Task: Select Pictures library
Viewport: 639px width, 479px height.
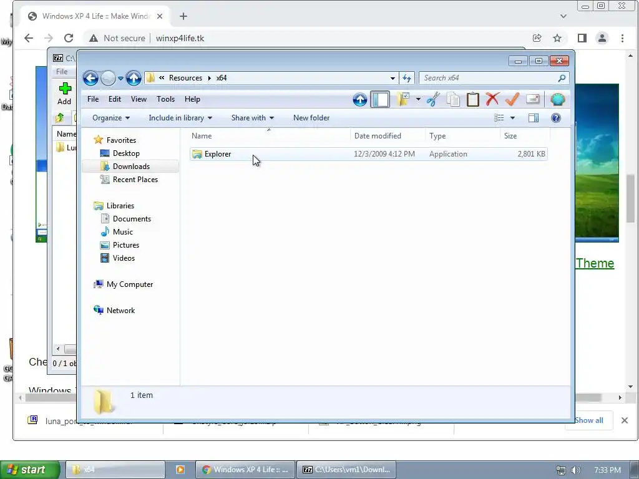Action: (126, 244)
